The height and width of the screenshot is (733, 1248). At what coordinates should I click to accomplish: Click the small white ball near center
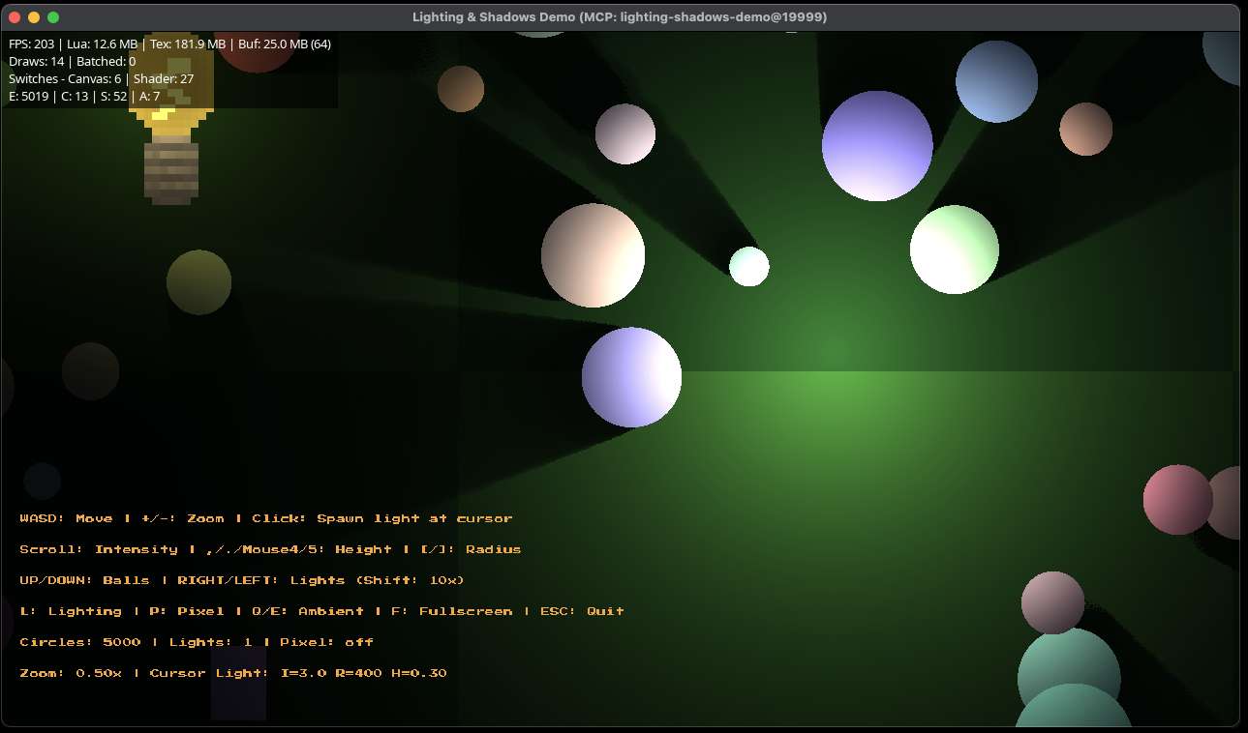[749, 267]
